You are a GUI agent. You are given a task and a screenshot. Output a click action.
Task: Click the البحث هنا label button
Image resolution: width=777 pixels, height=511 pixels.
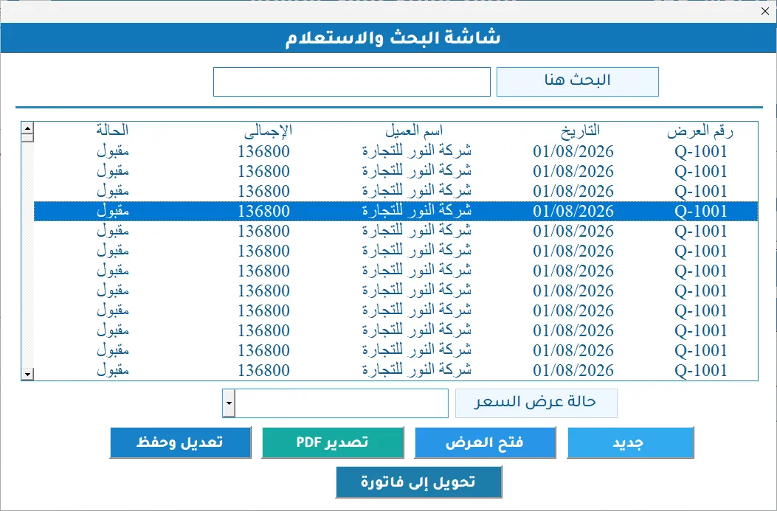577,82
